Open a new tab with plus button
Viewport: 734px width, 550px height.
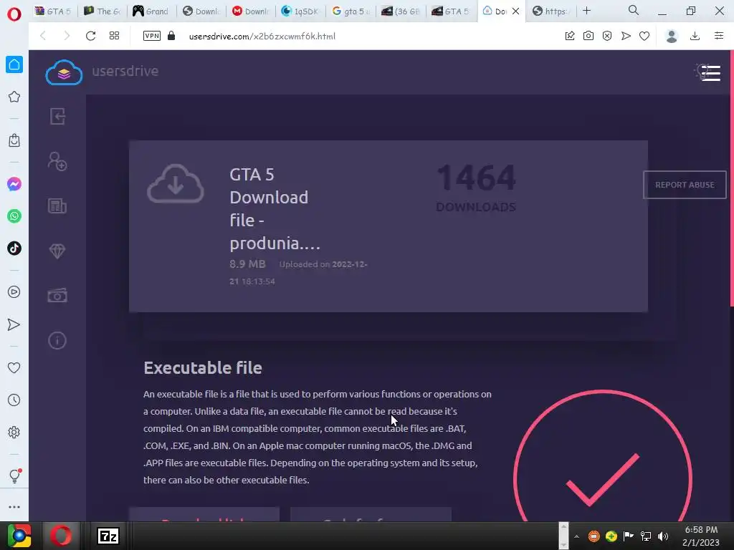586,11
